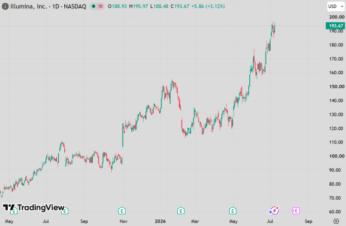This screenshot has width=346, height=226.
Task: Click the pink approximate-equals data indicator icon
Action: pos(101,6)
